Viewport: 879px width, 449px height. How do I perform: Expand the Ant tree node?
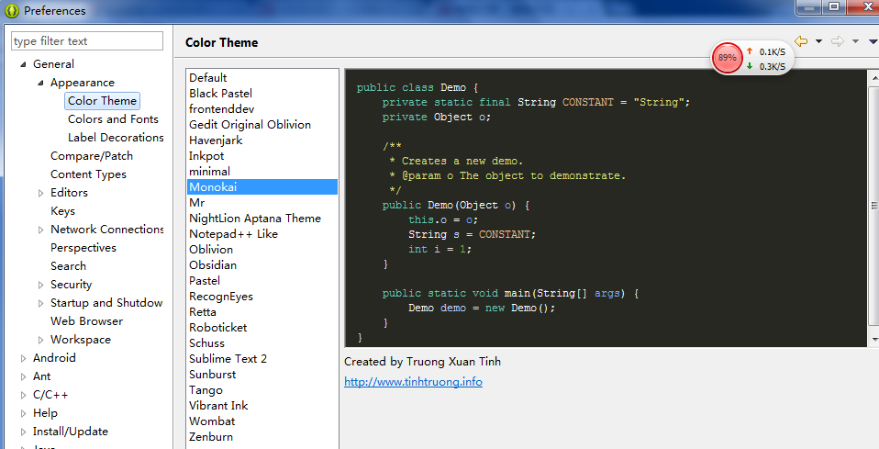tap(23, 376)
